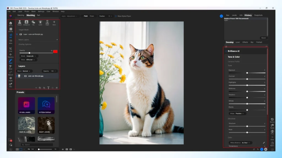
Task: Open the B&W F...Matte preset category
Action: click(x=46, y=125)
